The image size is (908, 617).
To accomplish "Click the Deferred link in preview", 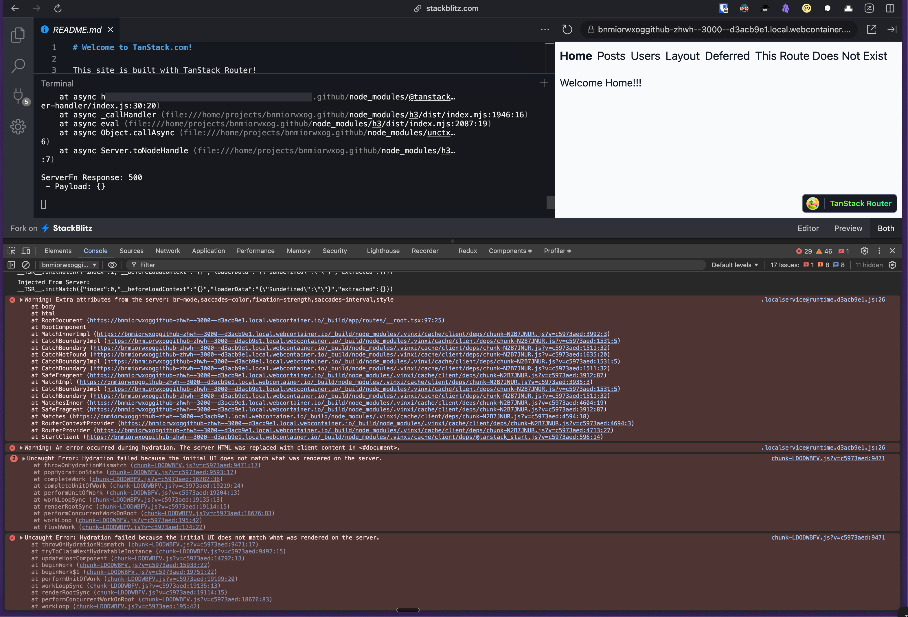I will [x=727, y=56].
